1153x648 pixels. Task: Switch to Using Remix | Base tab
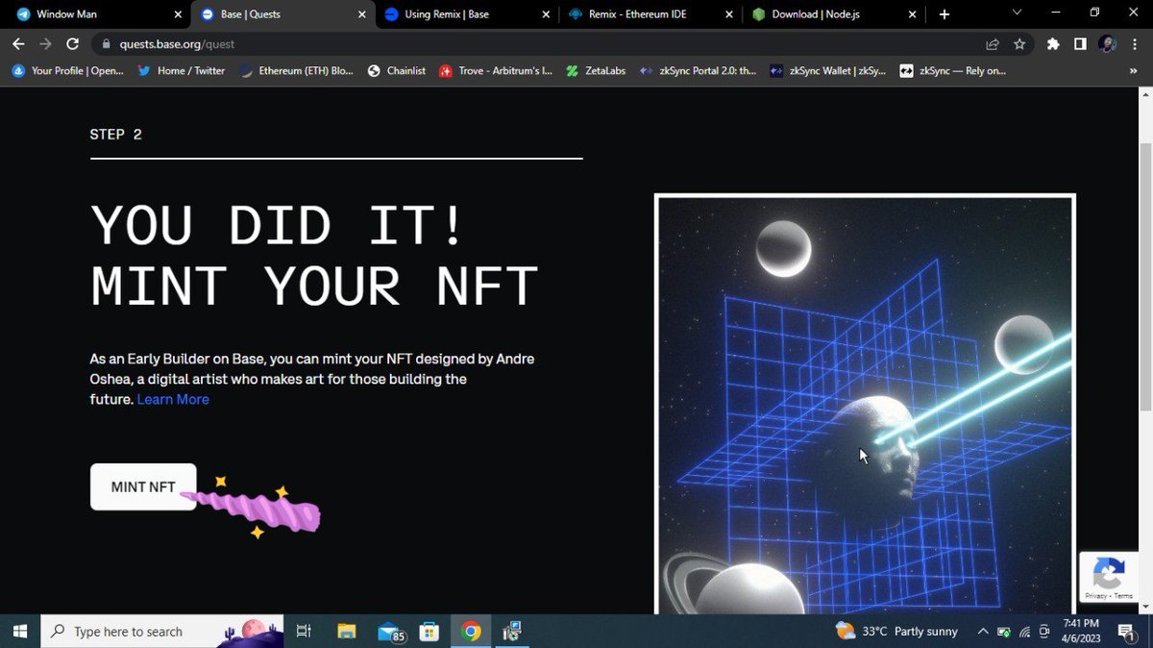tap(467, 14)
